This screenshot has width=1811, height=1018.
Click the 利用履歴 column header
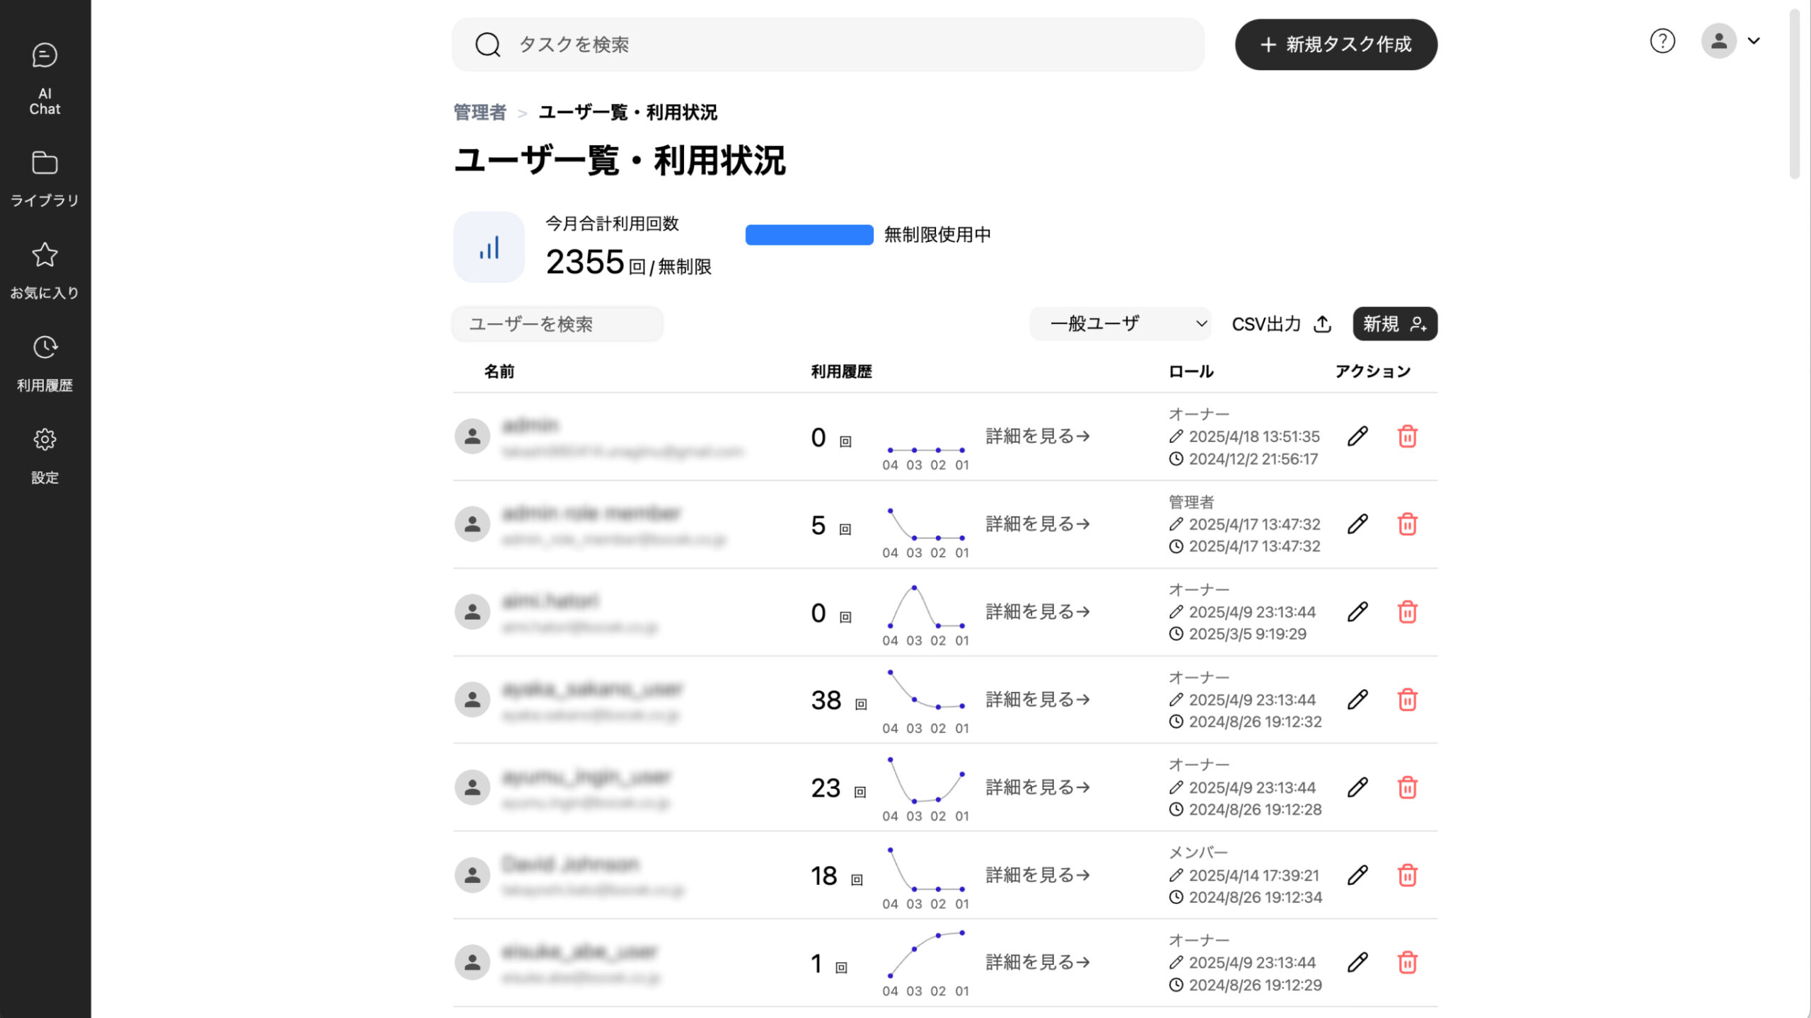(841, 371)
